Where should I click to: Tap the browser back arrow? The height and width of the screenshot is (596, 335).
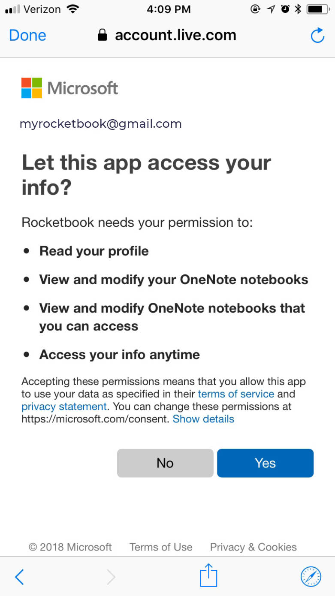coord(19,577)
